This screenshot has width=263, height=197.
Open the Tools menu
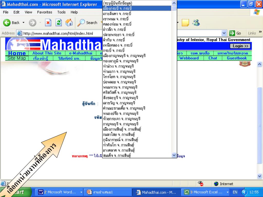pos(61,12)
